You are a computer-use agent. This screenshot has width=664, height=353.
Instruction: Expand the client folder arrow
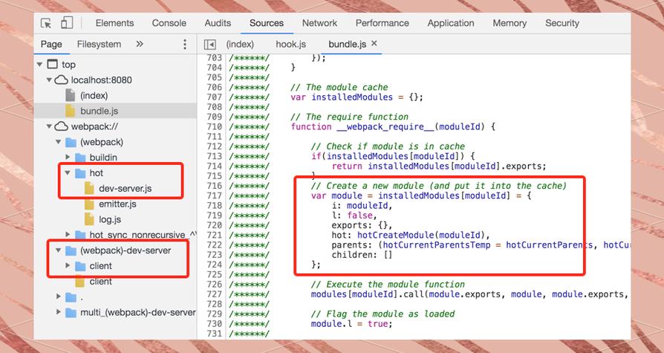[68, 266]
